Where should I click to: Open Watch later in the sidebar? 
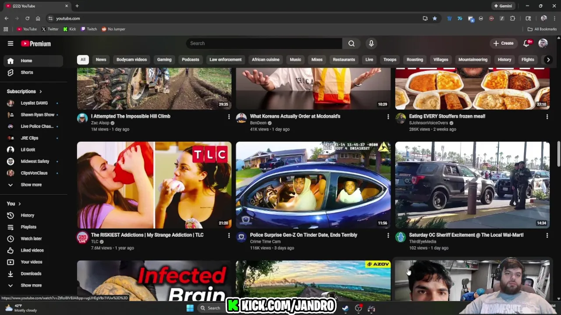pos(32,238)
